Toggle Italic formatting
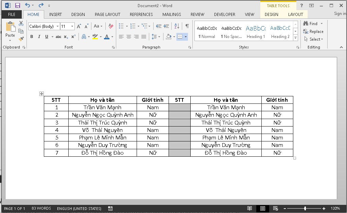The height and width of the screenshot is (213, 347). [39, 37]
